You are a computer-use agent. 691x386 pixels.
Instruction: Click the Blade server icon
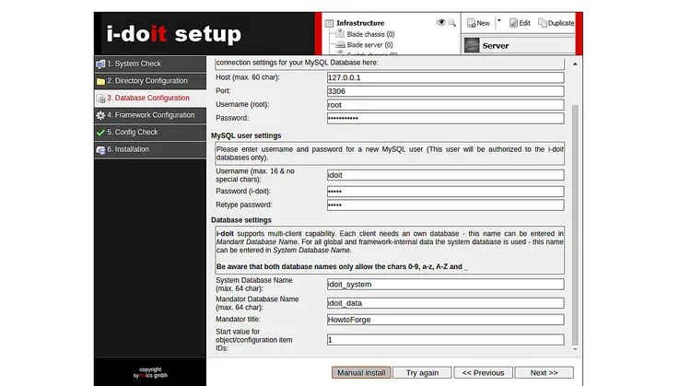click(340, 45)
